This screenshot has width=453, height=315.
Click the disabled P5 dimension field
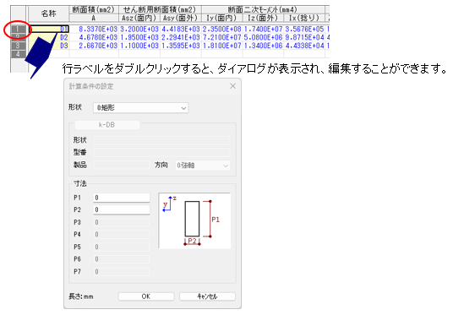click(x=122, y=247)
